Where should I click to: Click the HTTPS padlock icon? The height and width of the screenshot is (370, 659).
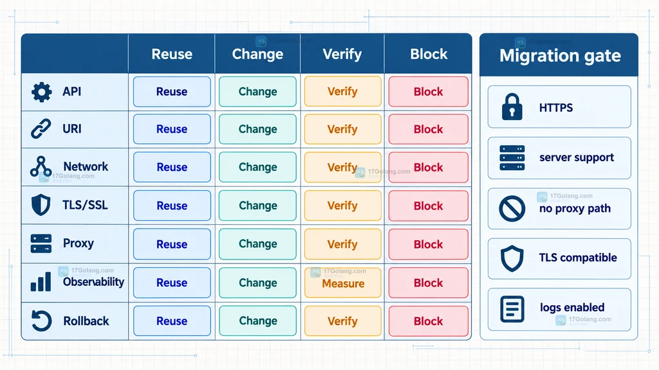pyautogui.click(x=512, y=107)
